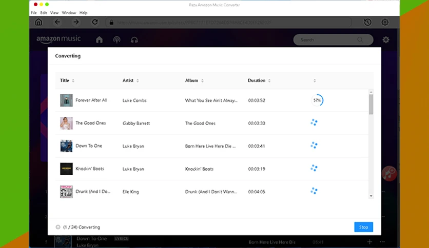Image resolution: width=429 pixels, height=248 pixels.
Task: Click the red add-music floating button
Action: [x=389, y=173]
